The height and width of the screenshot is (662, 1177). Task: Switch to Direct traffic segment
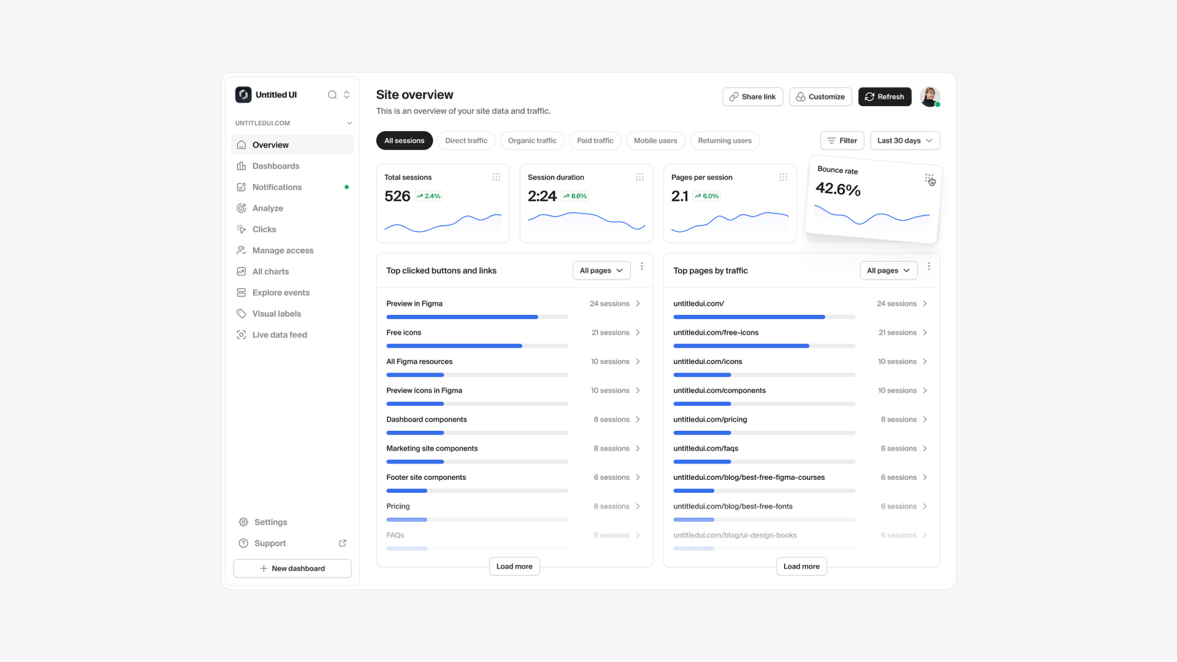pyautogui.click(x=467, y=140)
